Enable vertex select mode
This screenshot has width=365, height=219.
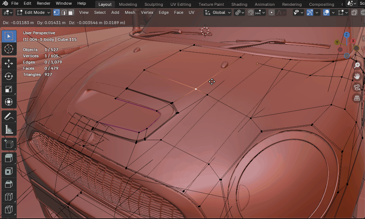57,12
